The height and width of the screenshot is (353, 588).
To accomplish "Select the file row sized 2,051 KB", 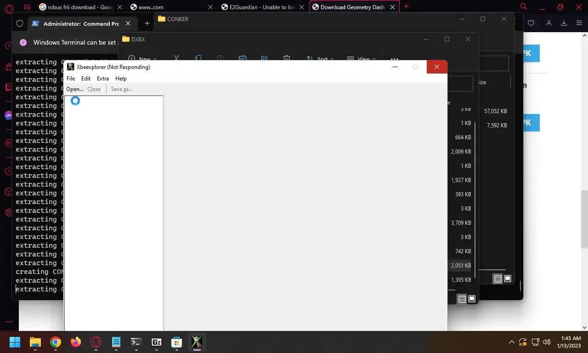I will coord(461,266).
